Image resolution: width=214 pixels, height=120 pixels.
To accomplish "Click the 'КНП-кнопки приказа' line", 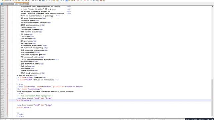I will pyautogui.click(x=32, y=30).
